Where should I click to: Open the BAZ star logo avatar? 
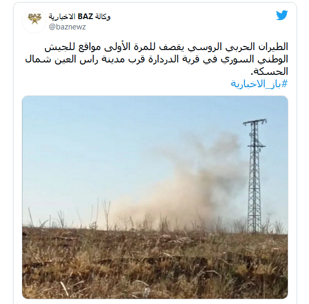[34, 21]
